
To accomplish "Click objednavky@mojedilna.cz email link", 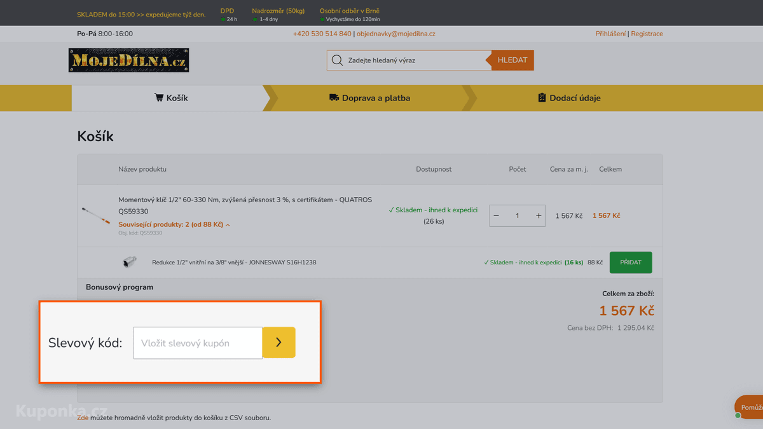I will (x=396, y=34).
